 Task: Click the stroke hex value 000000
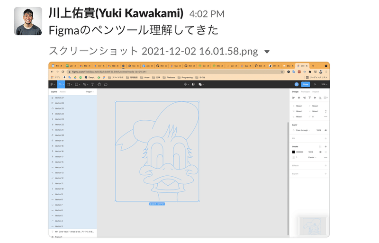tap(300, 152)
